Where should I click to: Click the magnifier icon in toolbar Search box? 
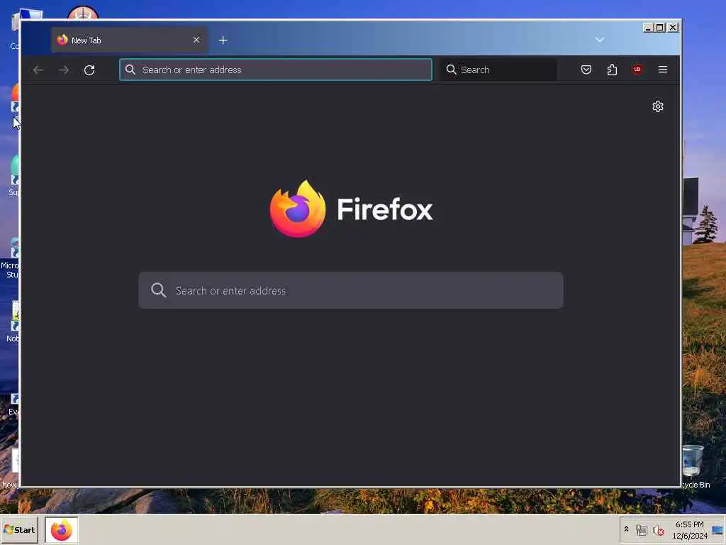[451, 70]
